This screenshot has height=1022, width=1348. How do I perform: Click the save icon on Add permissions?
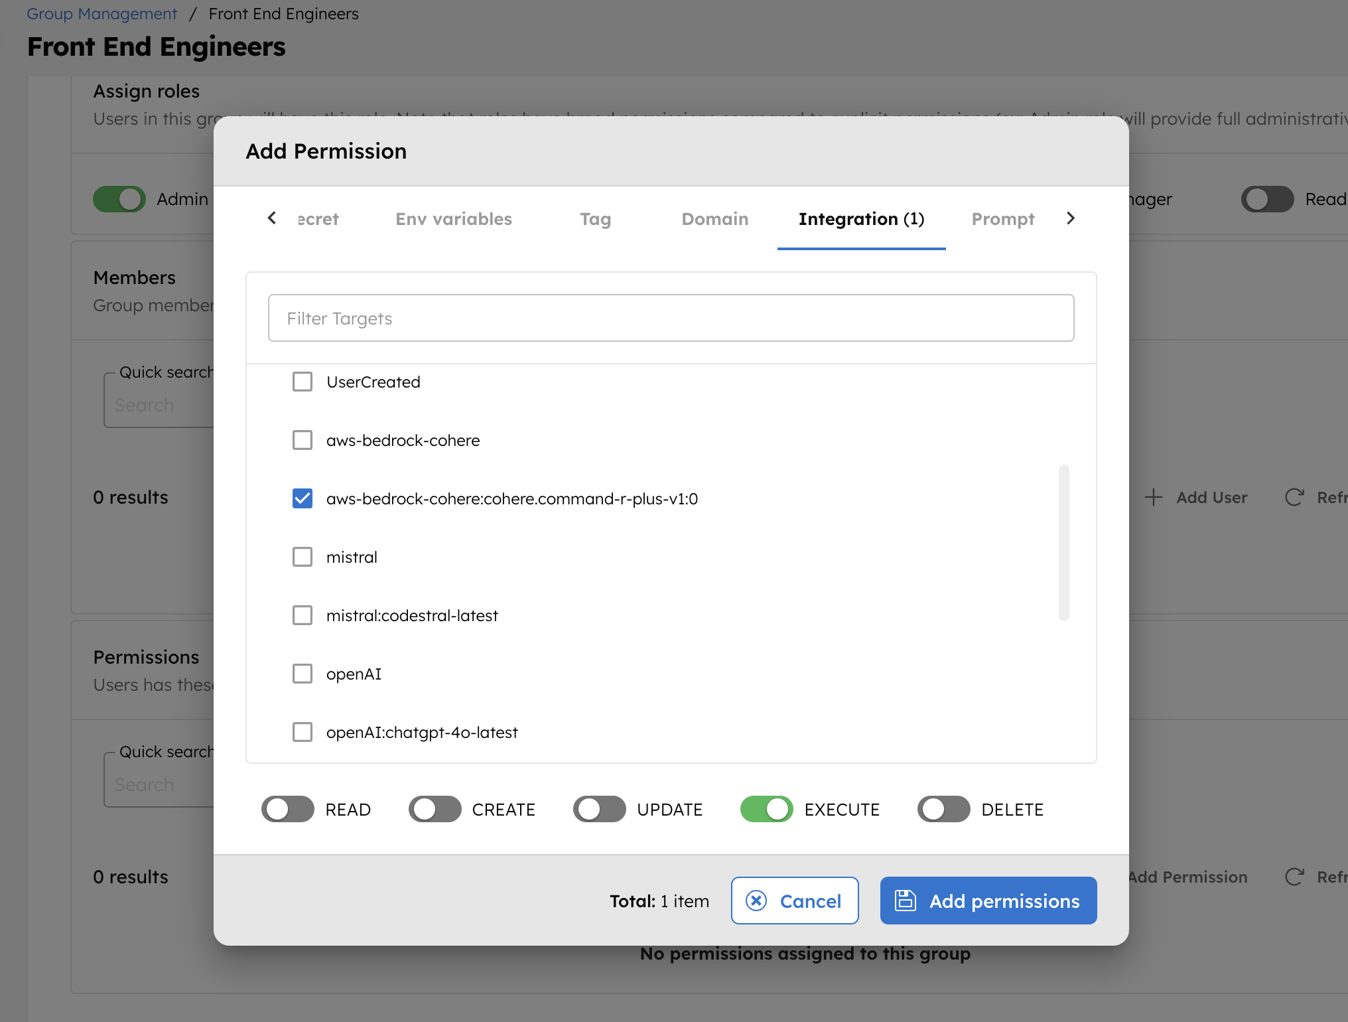[906, 901]
